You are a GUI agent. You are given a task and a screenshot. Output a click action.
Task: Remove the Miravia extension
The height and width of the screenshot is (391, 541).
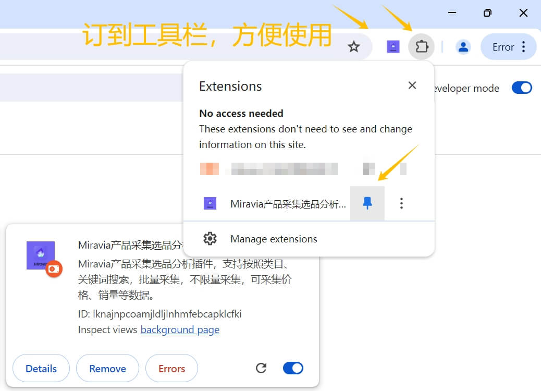107,368
